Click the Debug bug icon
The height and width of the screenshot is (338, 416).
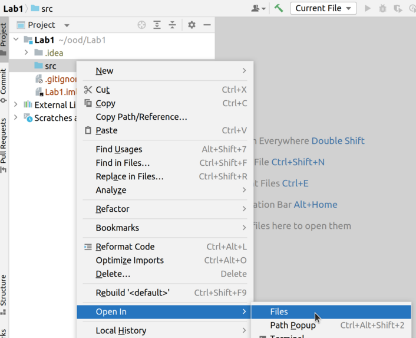383,8
